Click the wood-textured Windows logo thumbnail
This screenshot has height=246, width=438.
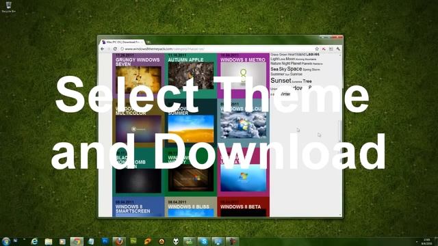tap(191, 178)
